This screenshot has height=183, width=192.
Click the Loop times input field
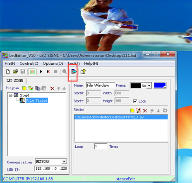[x=101, y=146]
